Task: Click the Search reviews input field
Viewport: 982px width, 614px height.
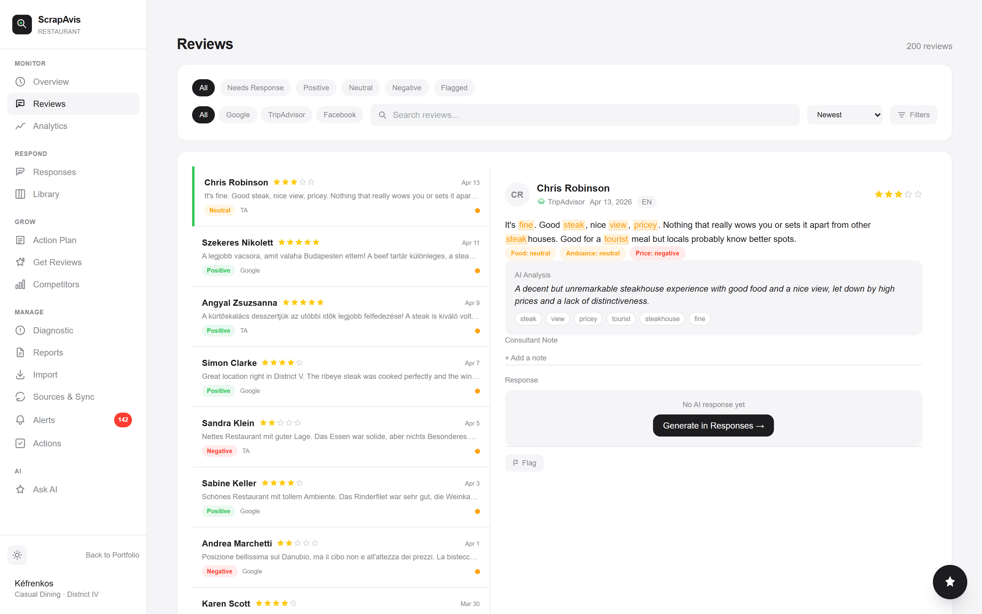Action: pyautogui.click(x=585, y=115)
